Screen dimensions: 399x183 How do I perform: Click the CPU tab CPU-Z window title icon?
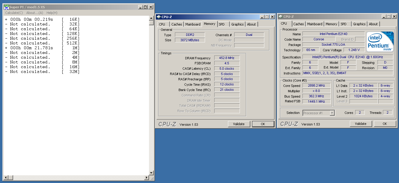tap(281, 17)
